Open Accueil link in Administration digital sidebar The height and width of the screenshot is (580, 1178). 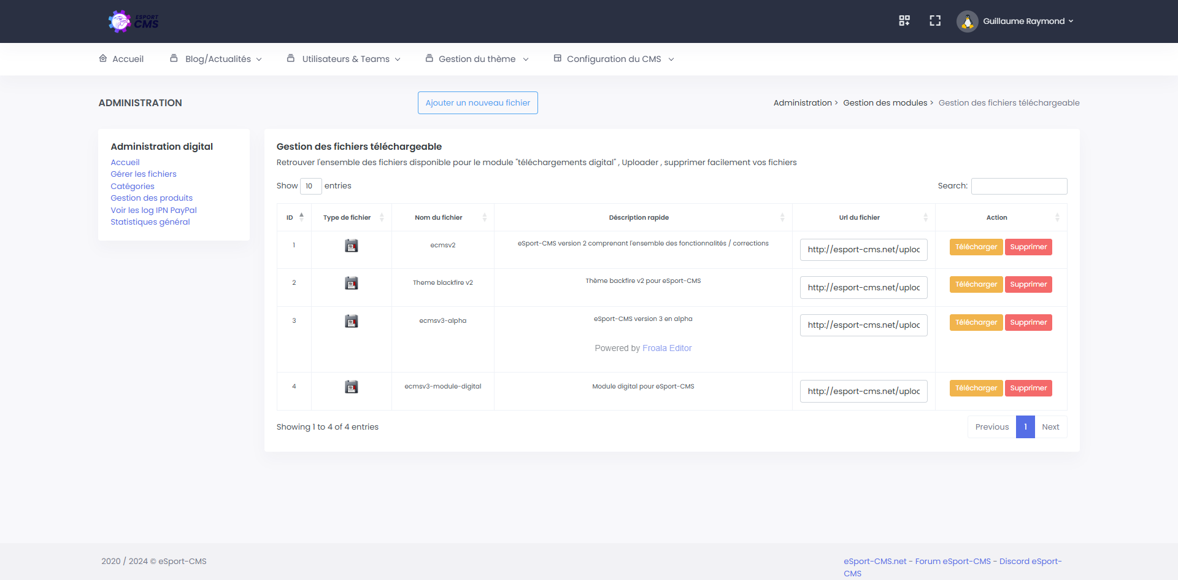coord(125,163)
